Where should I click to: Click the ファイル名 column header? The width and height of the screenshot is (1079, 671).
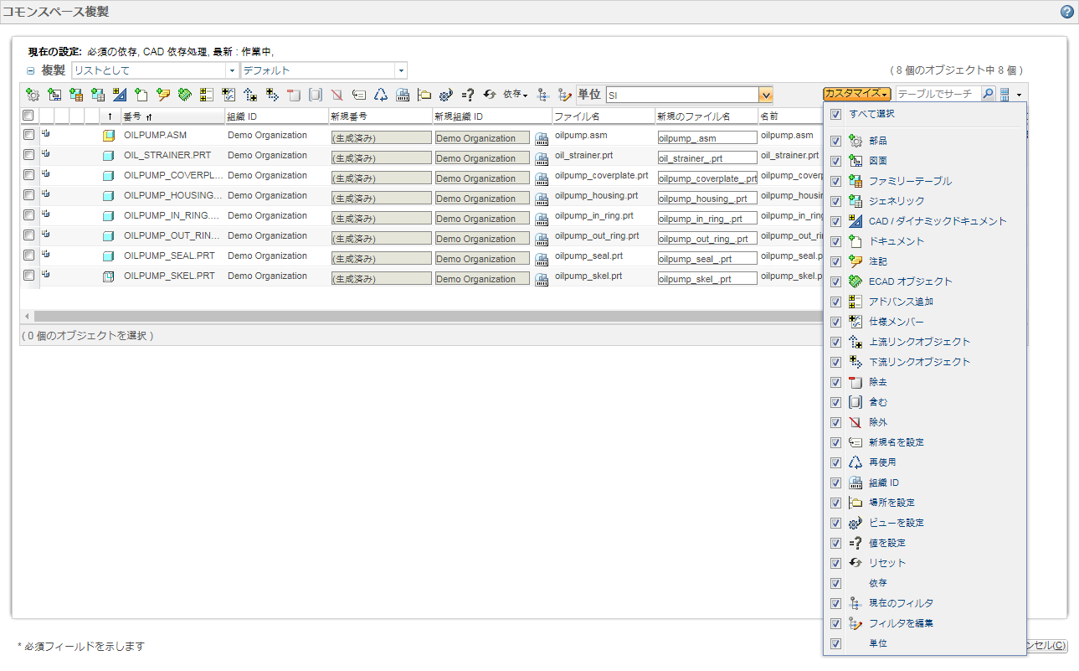(x=604, y=116)
